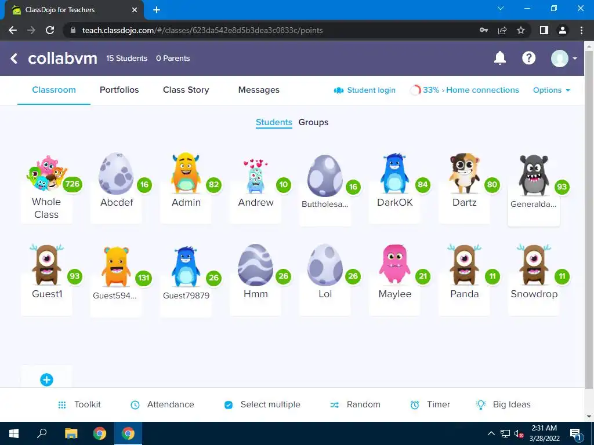This screenshot has width=594, height=445.
Task: Open a new Chrome tab
Action: 157,10
